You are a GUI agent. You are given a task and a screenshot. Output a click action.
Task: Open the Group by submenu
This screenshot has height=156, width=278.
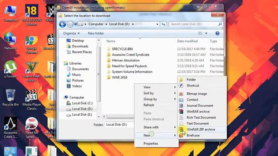click(156, 99)
